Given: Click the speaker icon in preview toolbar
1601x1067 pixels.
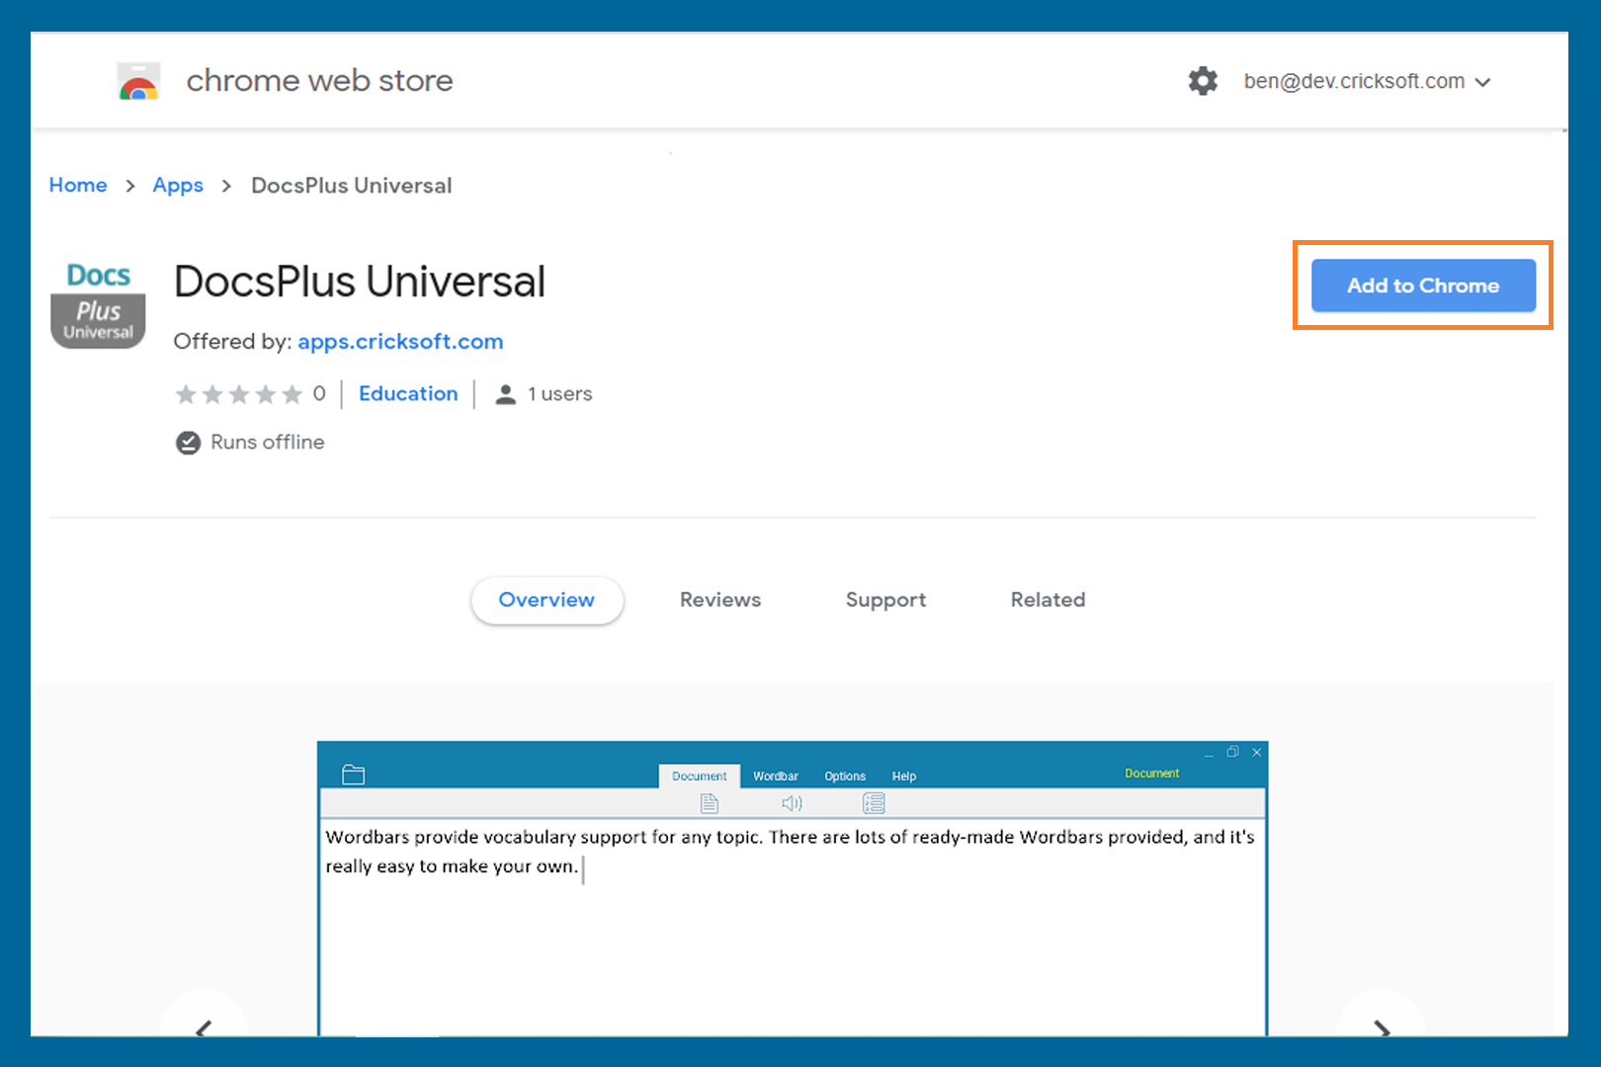Looking at the screenshot, I should [x=792, y=803].
